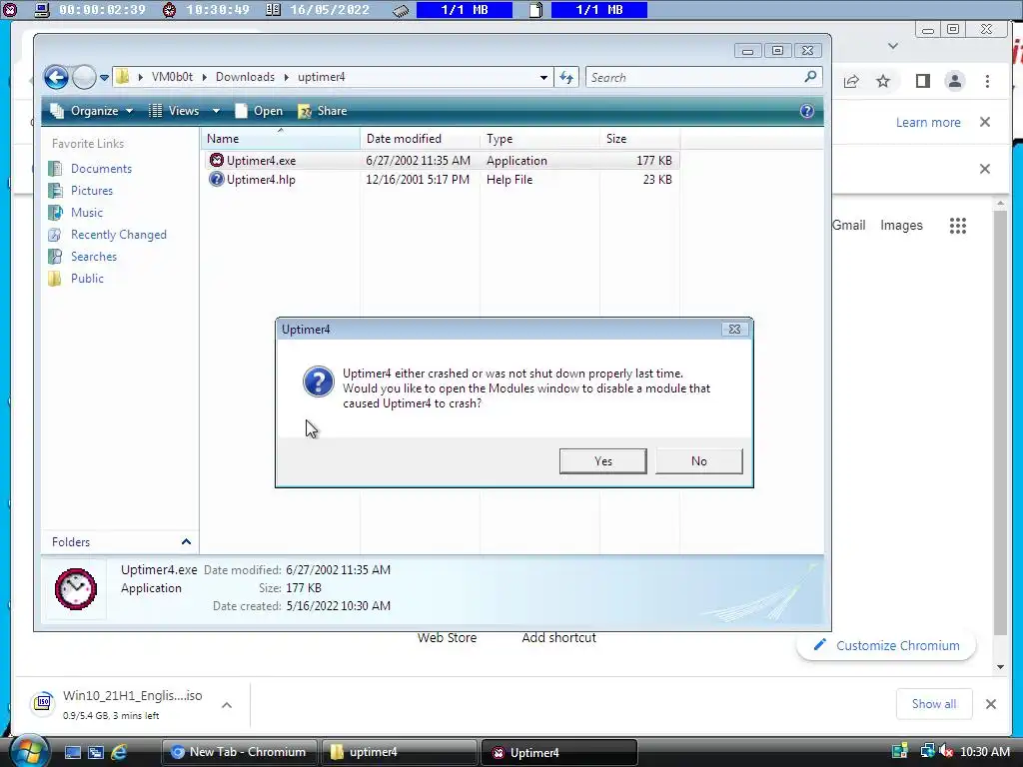Switch to uptimer4 folder taskbar button
Screen dimensions: 1023x767
pos(399,752)
